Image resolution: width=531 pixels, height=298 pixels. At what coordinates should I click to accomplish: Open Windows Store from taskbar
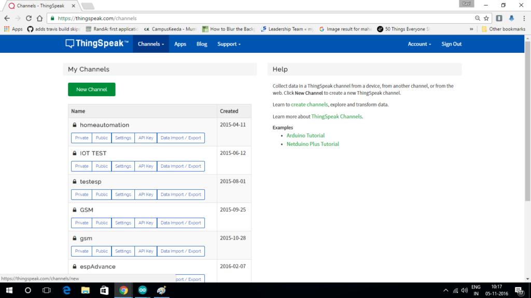(104, 290)
